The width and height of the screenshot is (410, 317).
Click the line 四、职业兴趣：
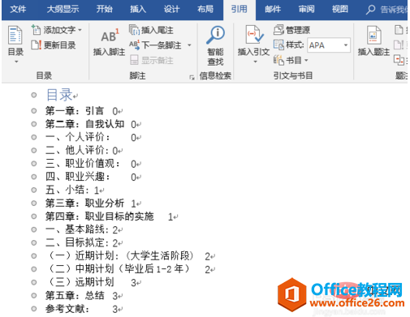point(78,177)
